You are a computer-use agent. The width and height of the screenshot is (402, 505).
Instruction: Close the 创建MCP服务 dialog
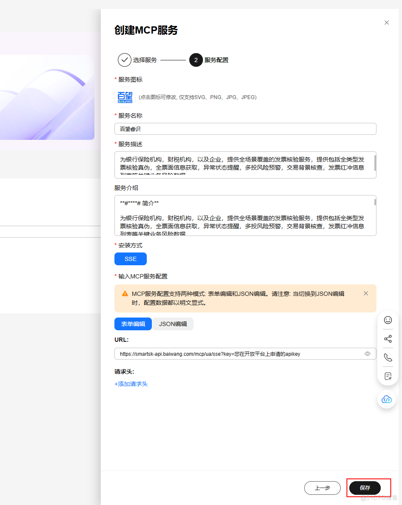pos(386,23)
